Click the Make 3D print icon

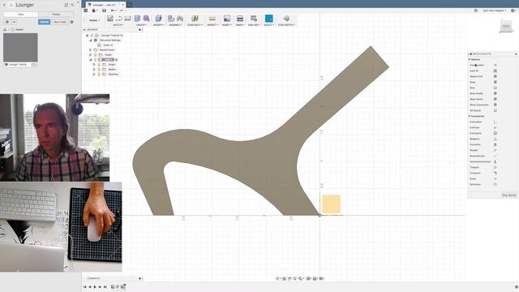(240, 19)
